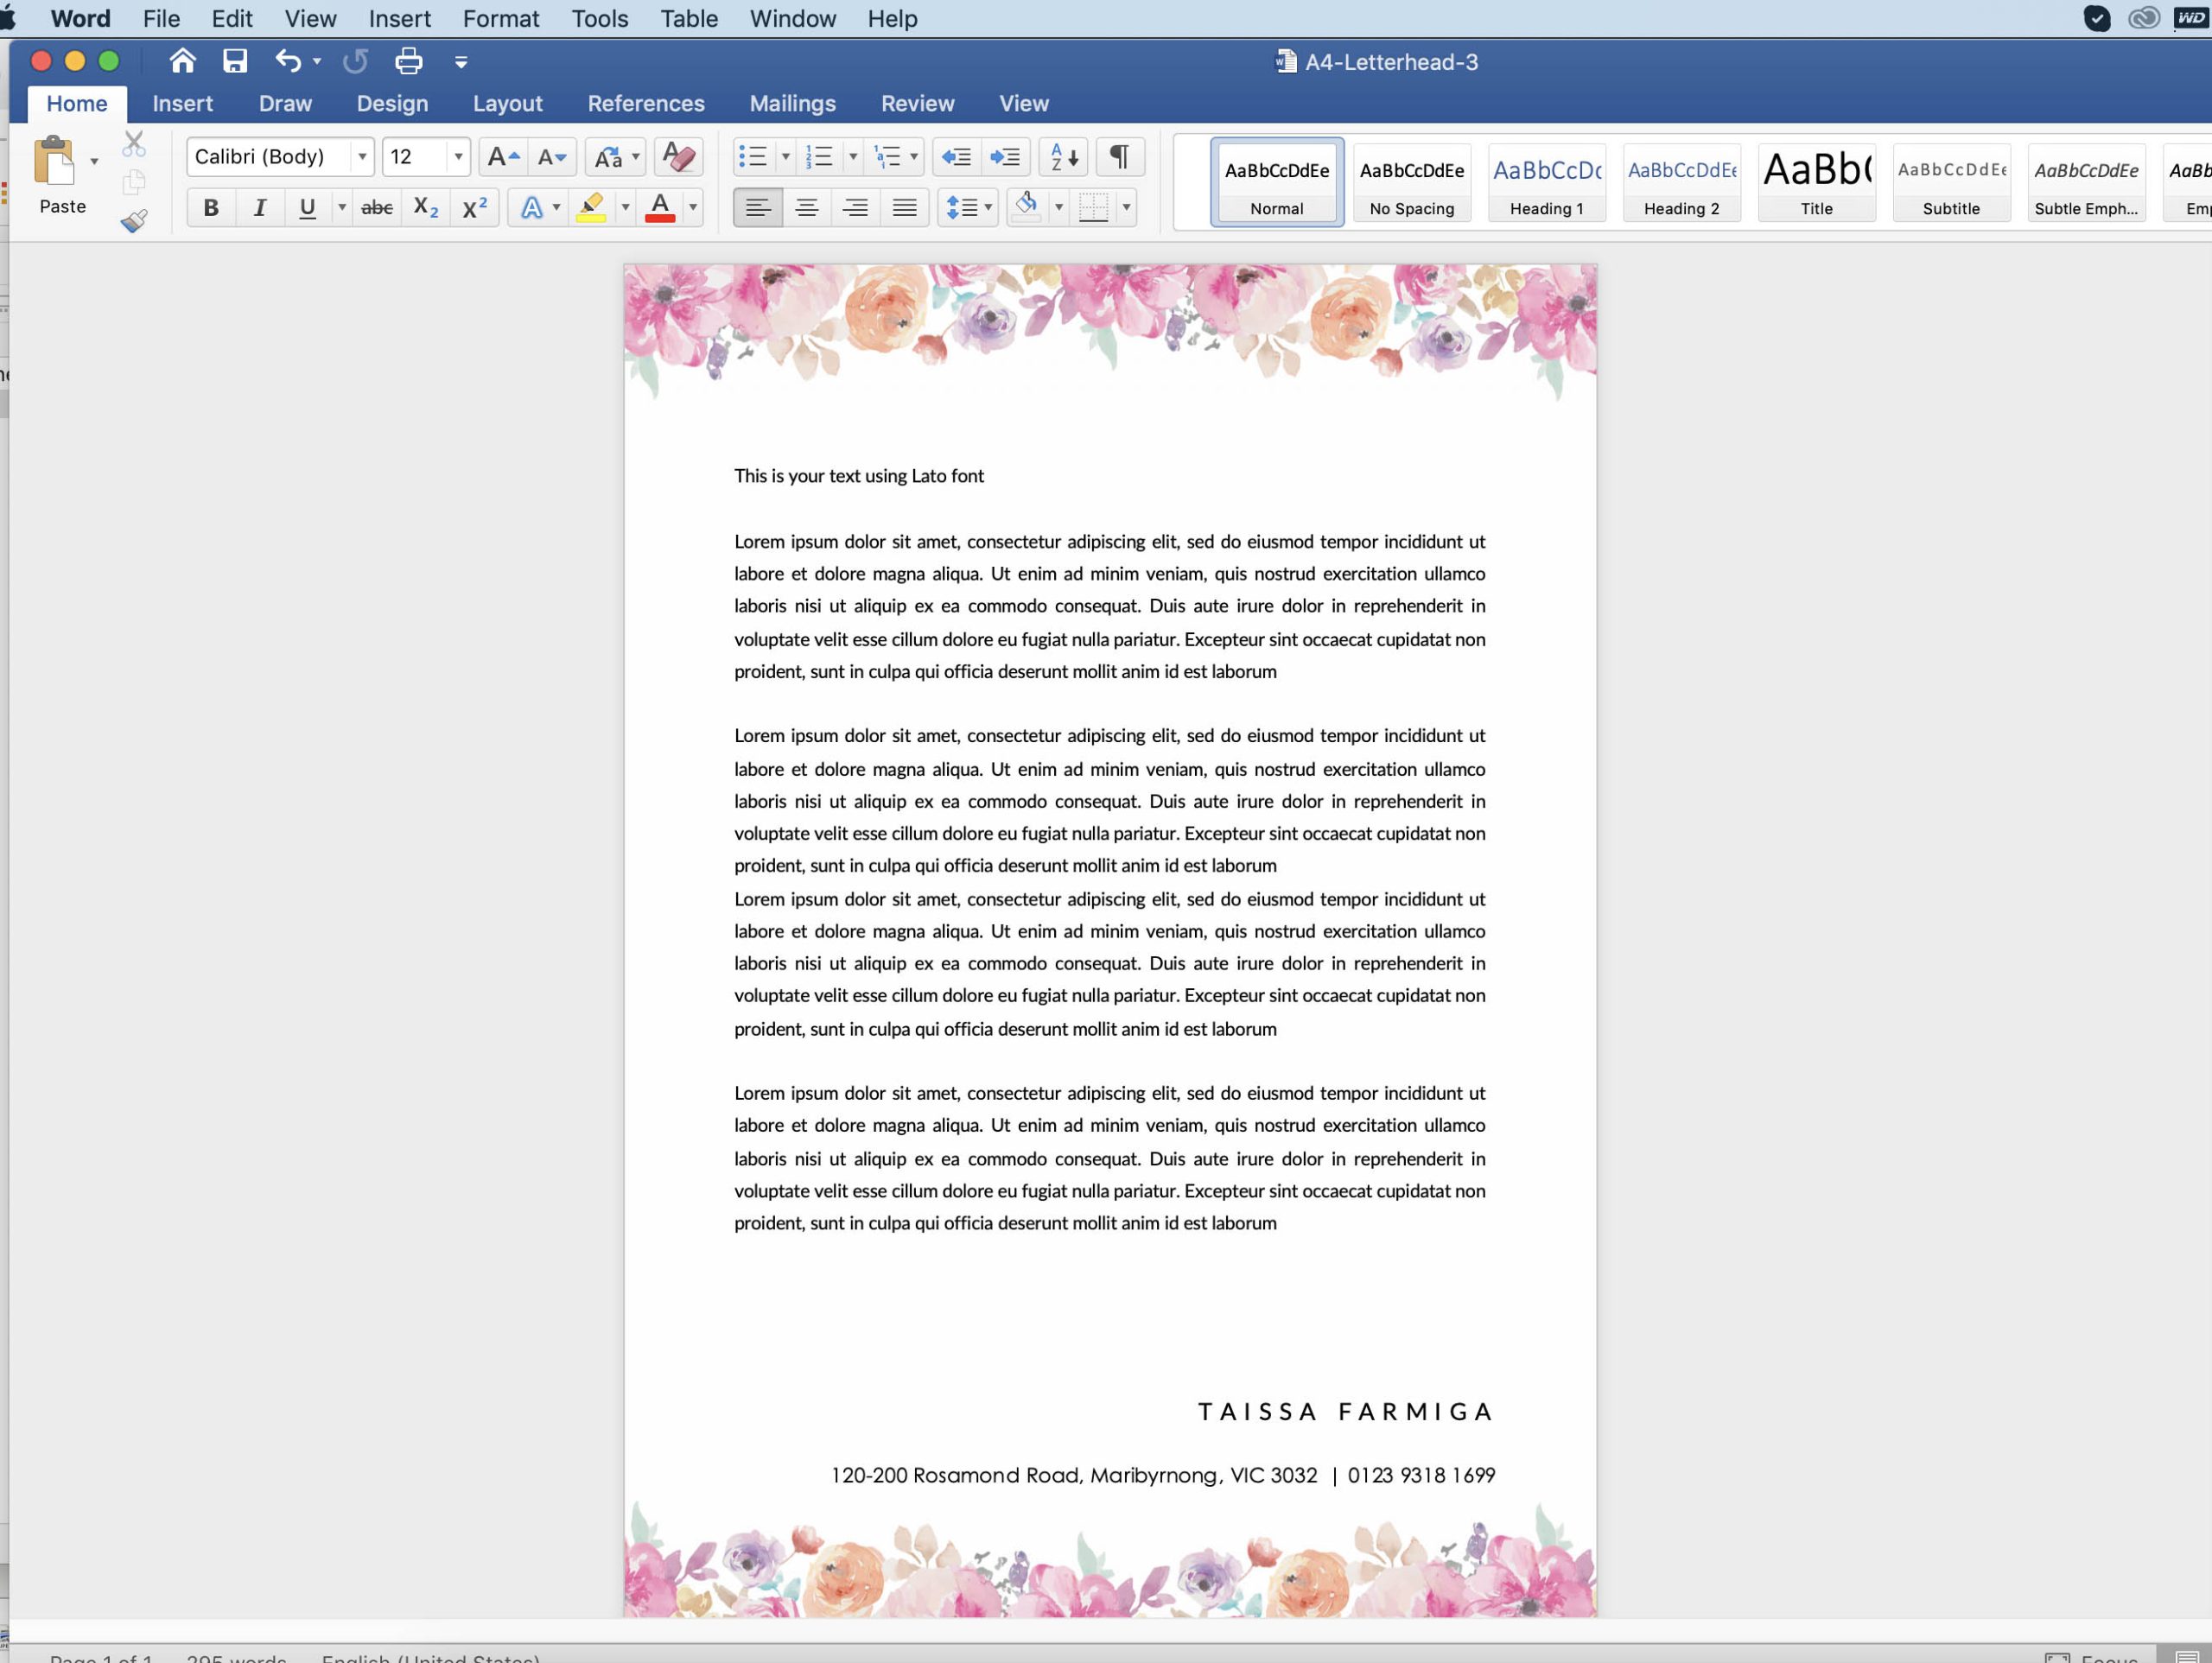The width and height of the screenshot is (2212, 1663).
Task: Show paragraph marks with pilcrow
Action: click(1120, 157)
